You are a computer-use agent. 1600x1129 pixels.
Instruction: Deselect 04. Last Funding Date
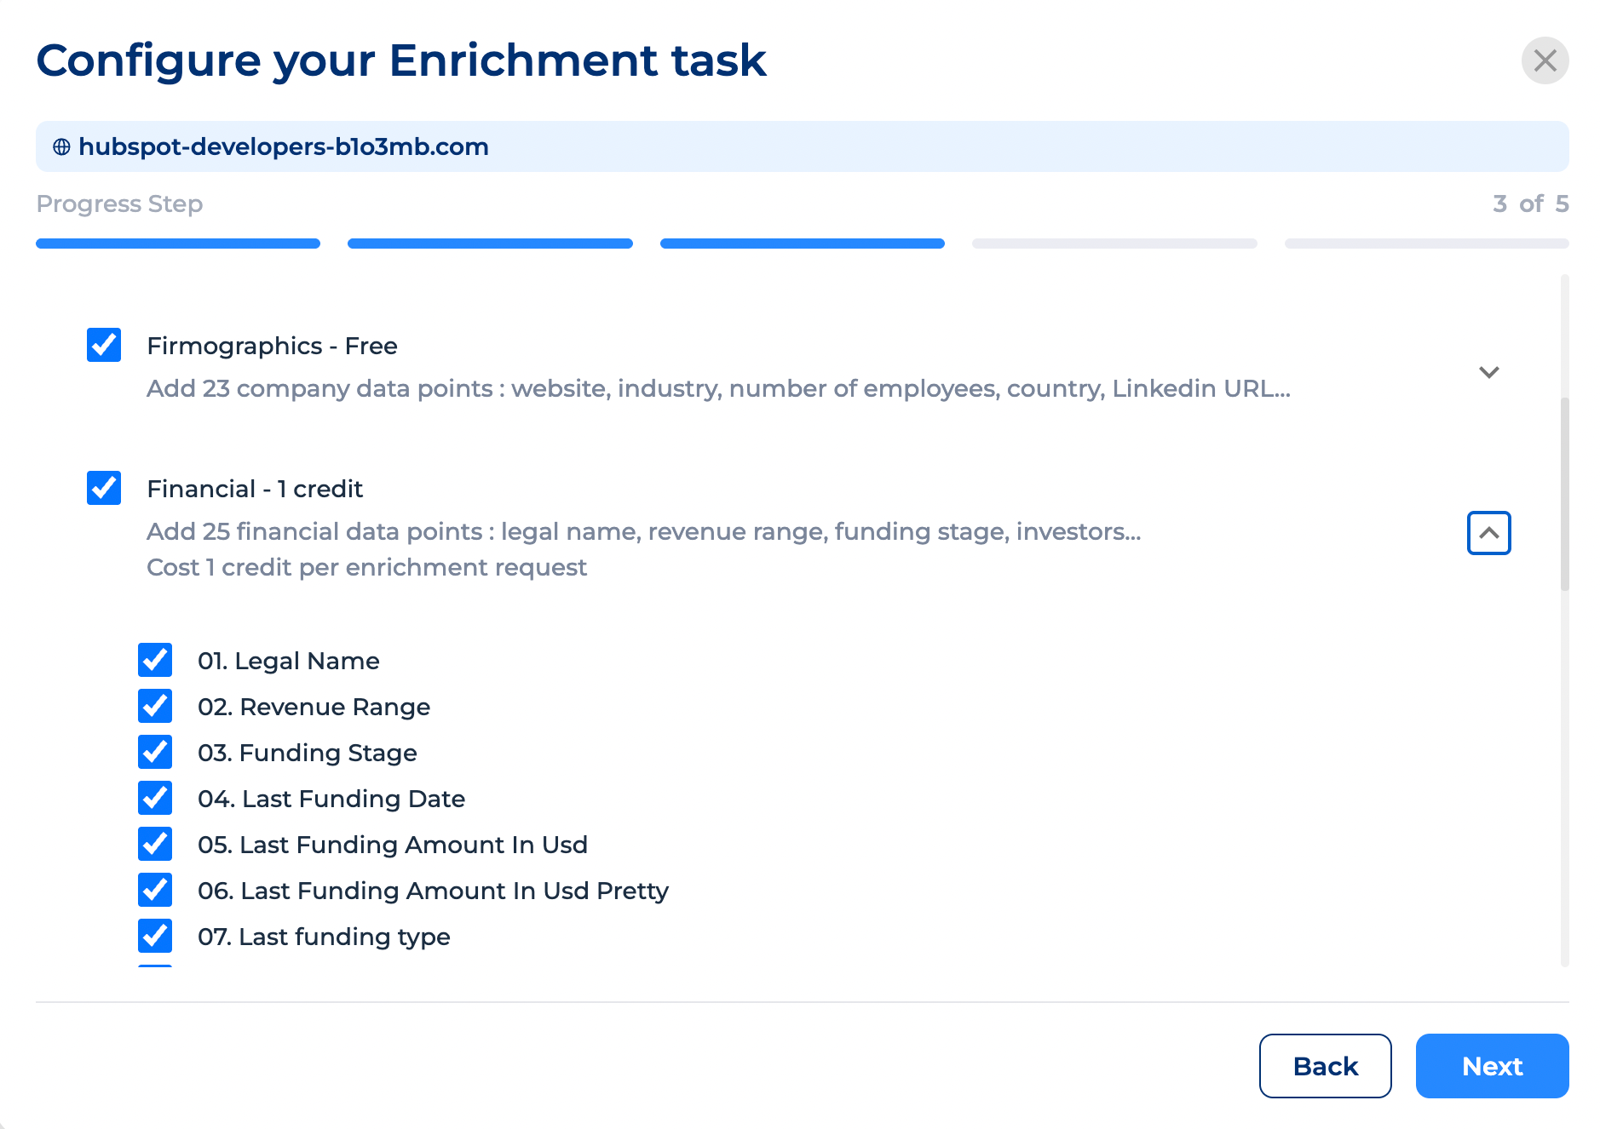(x=154, y=798)
